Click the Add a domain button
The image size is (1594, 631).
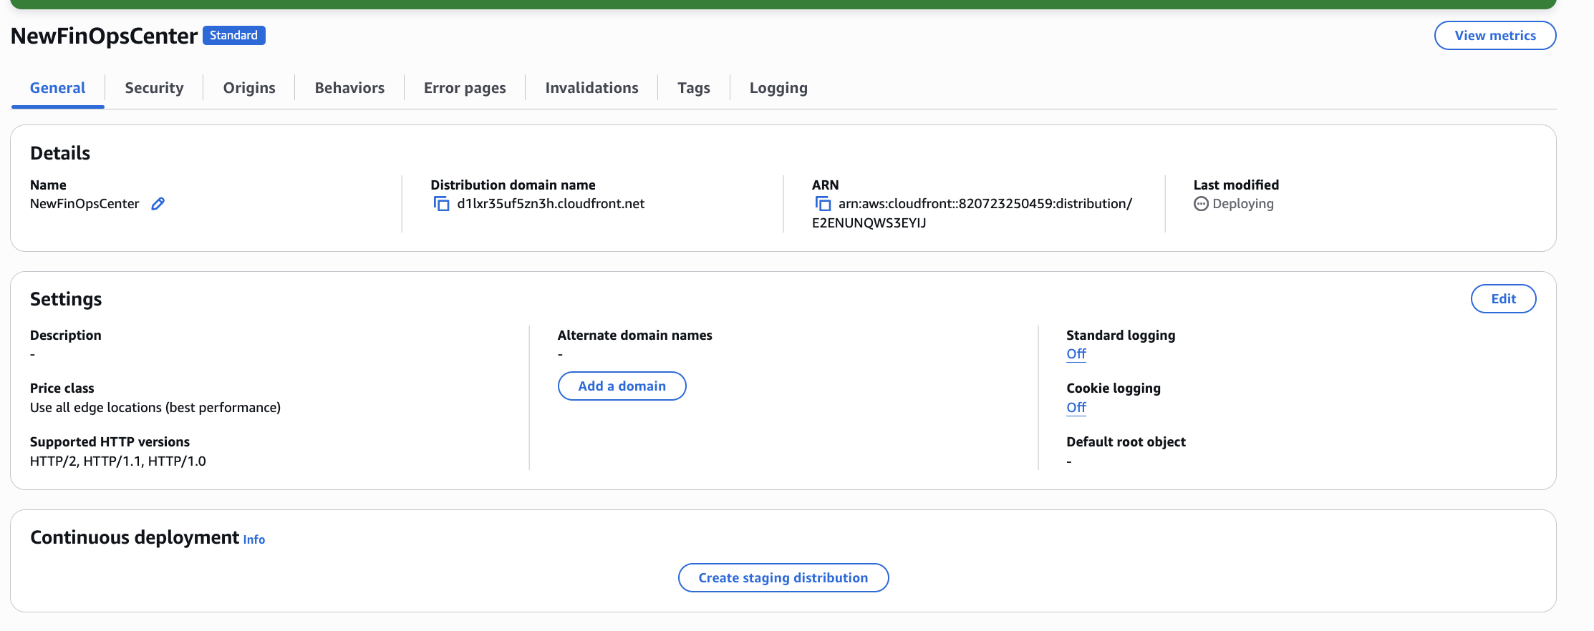pos(622,386)
